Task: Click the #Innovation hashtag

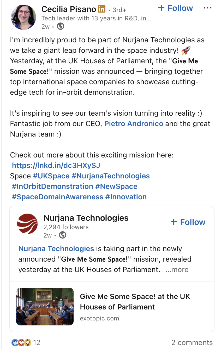Action: coord(126,197)
